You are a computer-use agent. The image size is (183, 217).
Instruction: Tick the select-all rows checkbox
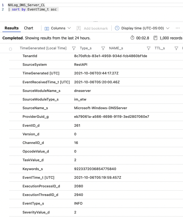click(10, 49)
